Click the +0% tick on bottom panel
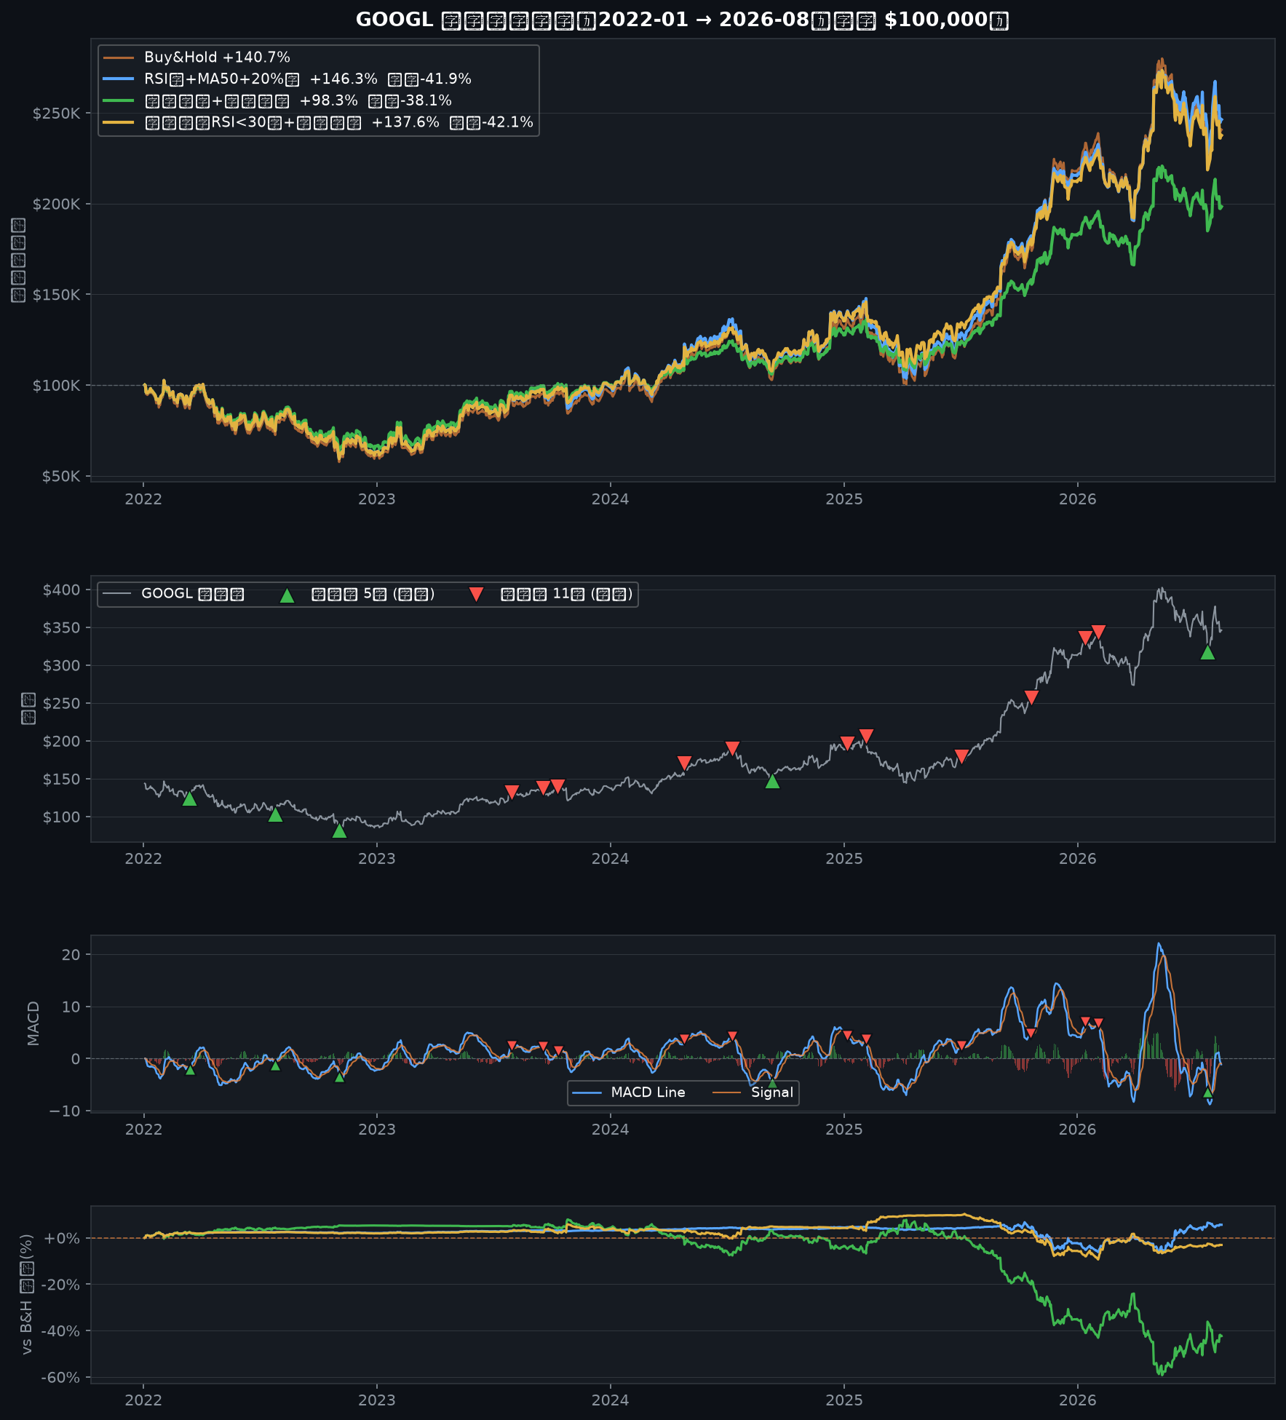1286x1420 pixels. coord(63,1239)
